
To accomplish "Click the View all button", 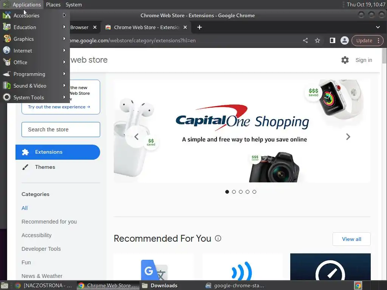I will pos(351,239).
